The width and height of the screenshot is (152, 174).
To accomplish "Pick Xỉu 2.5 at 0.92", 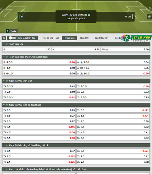I will pyautogui.click(x=113, y=92).
